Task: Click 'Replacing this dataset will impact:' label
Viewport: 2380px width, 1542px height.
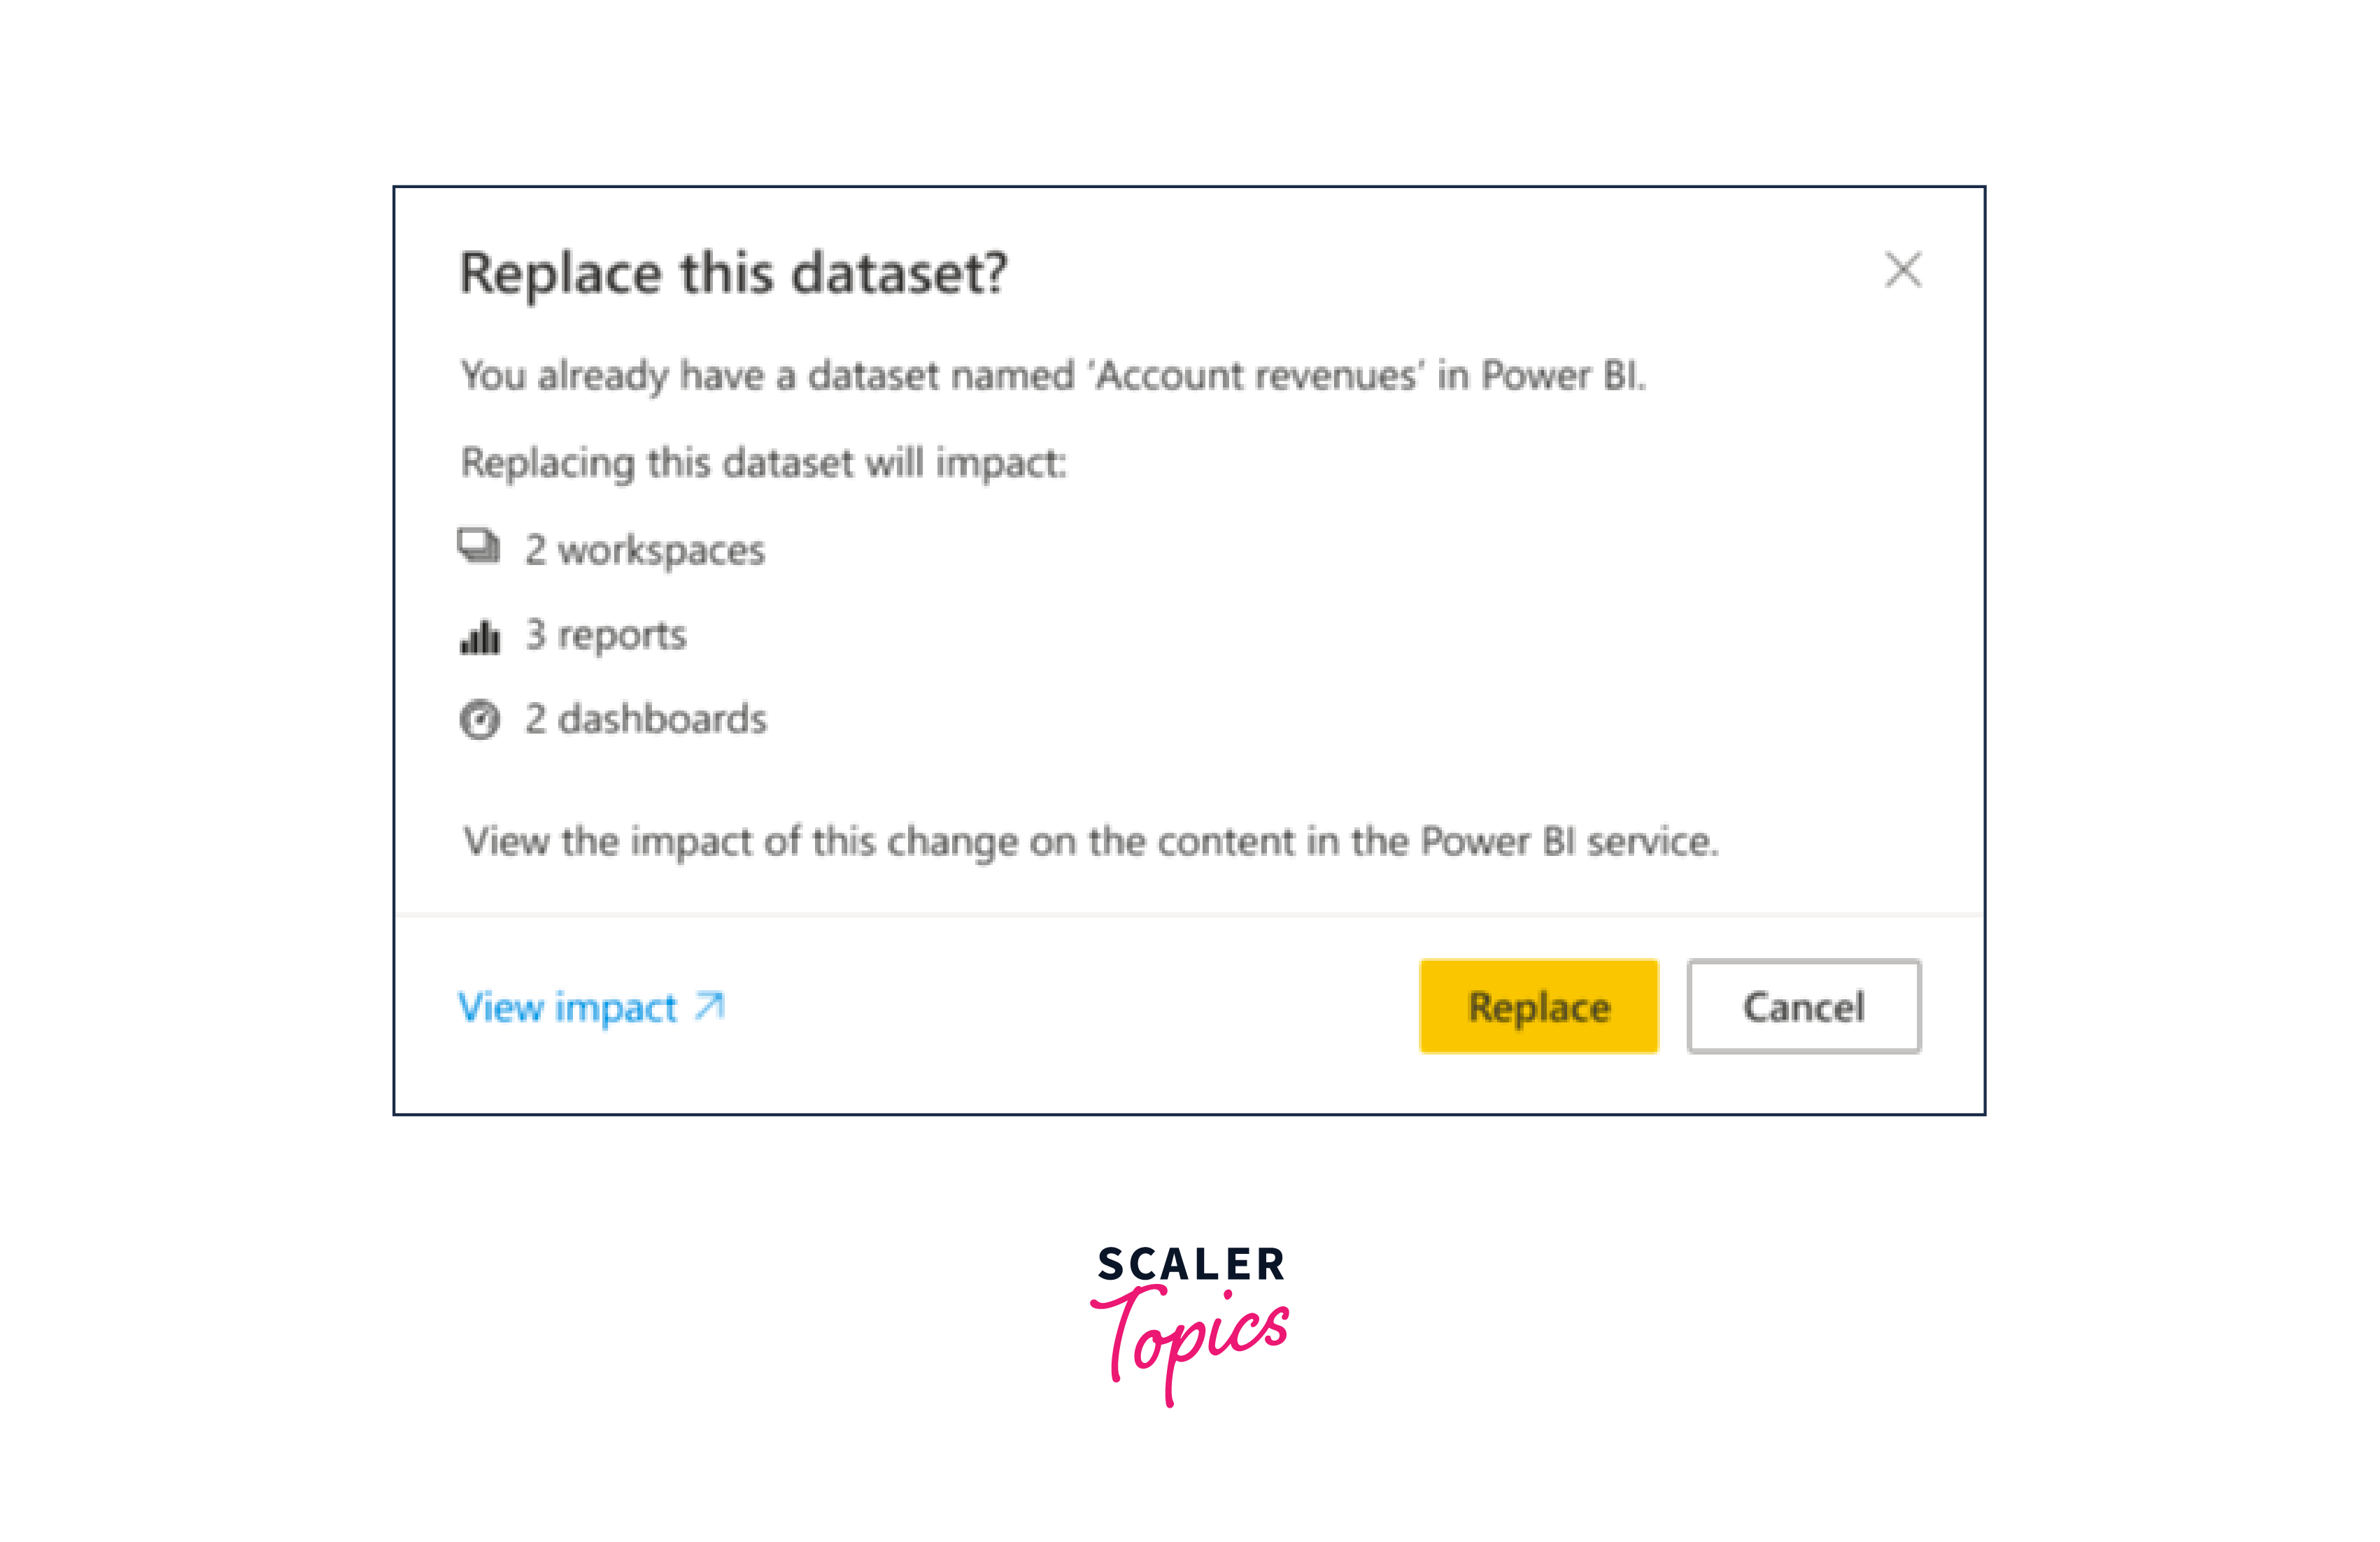Action: point(763,462)
